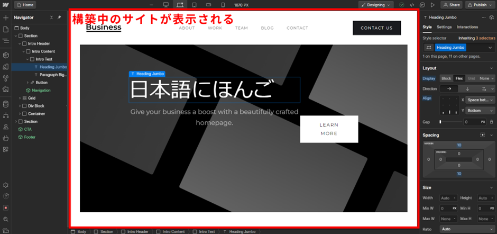Open the X align Space between dropdown
The width and height of the screenshot is (497, 234).
480,100
